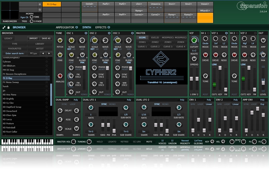Favorite the FX D-Ray preset star
The height and width of the screenshot is (179, 269).
(x=46, y=78)
